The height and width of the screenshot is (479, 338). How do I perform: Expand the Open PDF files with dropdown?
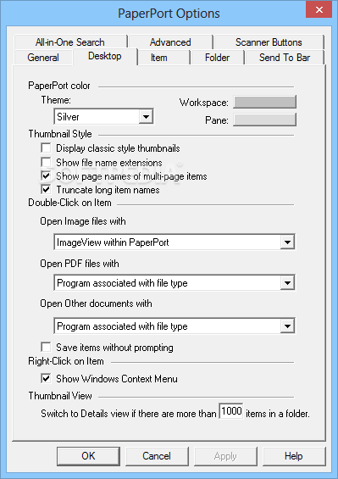175,283
